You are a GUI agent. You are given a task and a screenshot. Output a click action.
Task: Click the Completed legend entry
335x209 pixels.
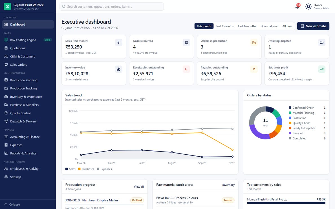[x=307, y=138]
